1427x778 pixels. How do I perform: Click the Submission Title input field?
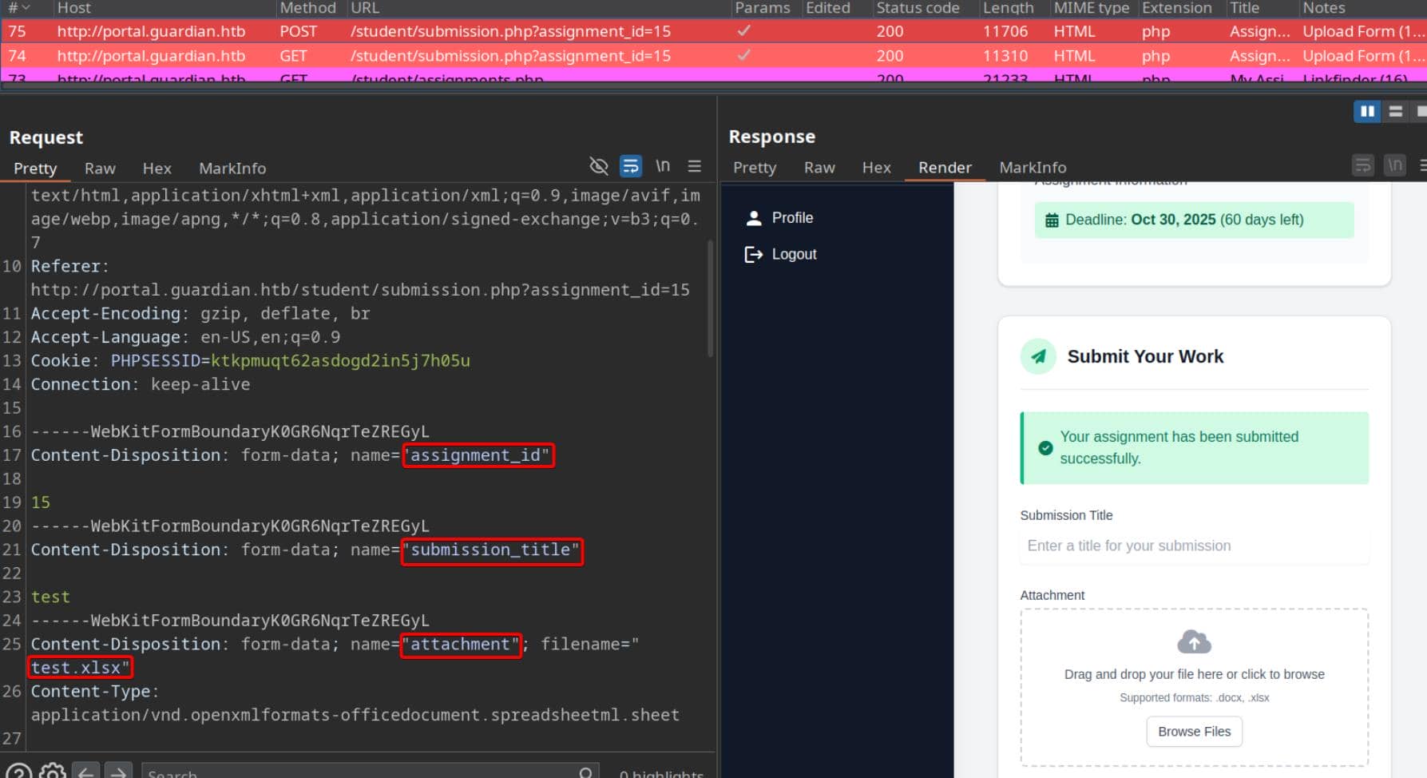pos(1194,546)
